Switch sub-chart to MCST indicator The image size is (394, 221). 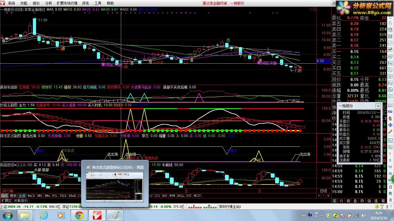[197, 196]
